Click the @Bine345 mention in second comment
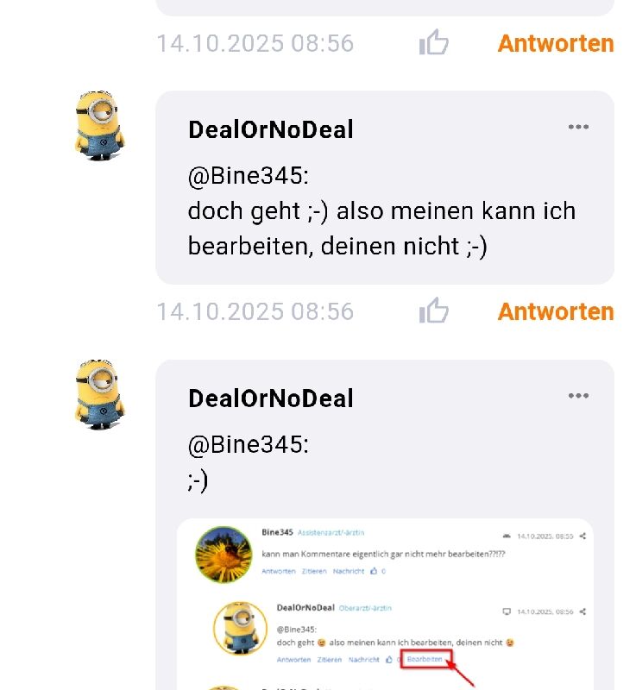The width and height of the screenshot is (636, 690). pos(249,444)
